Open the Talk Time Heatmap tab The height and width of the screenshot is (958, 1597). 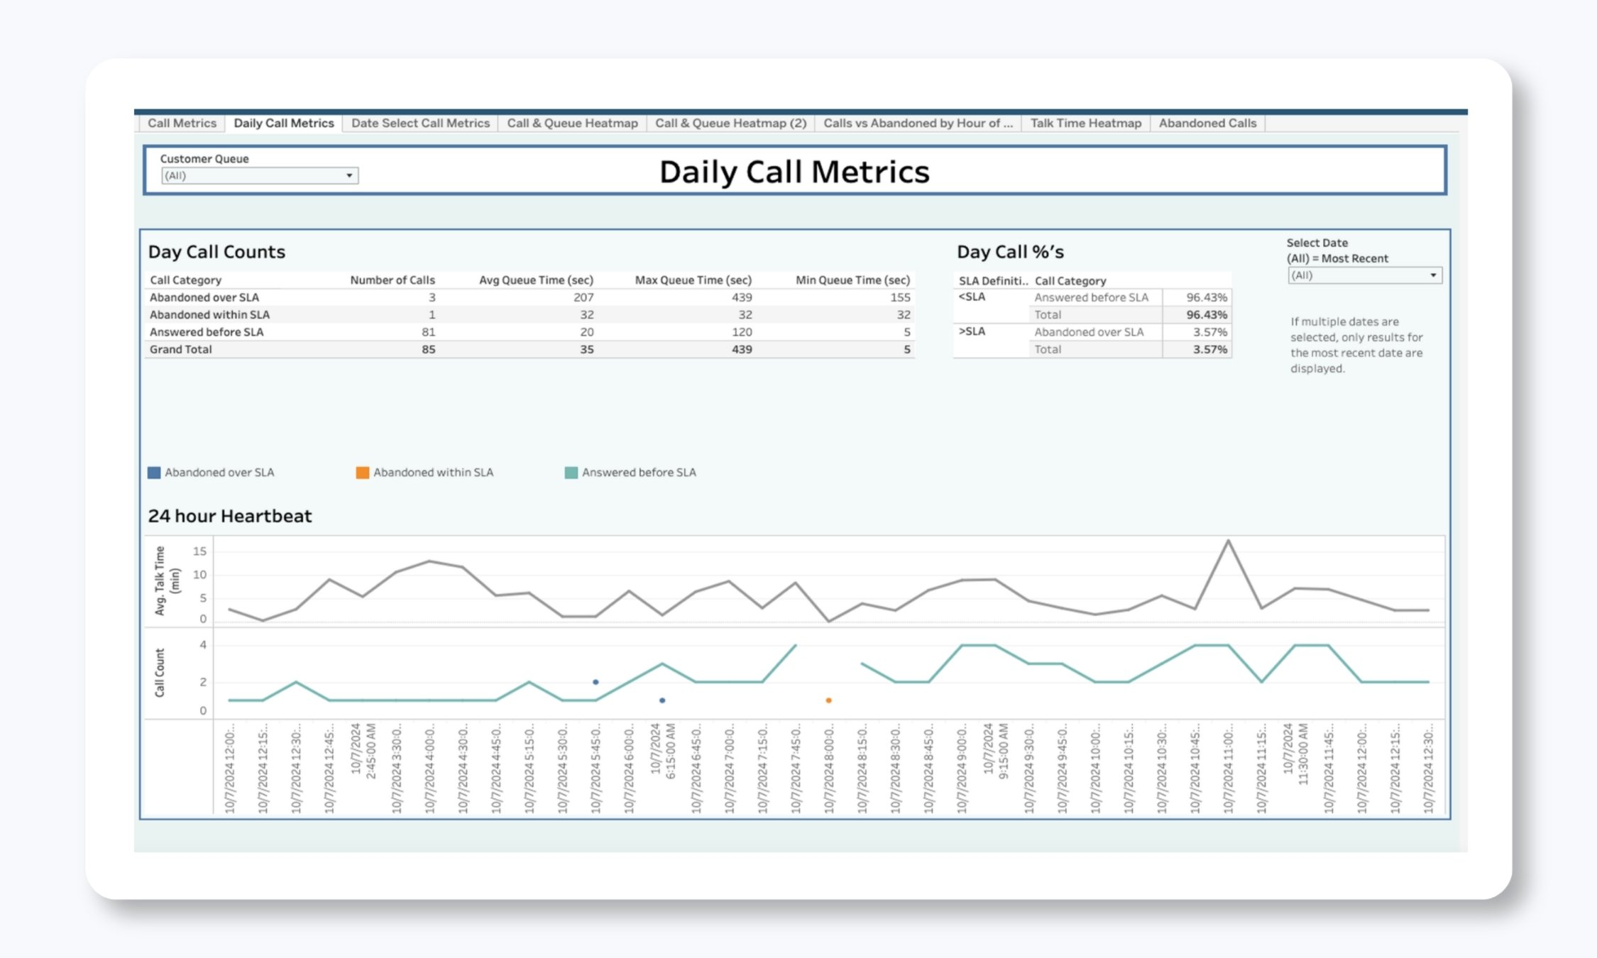pyautogui.click(x=1086, y=122)
